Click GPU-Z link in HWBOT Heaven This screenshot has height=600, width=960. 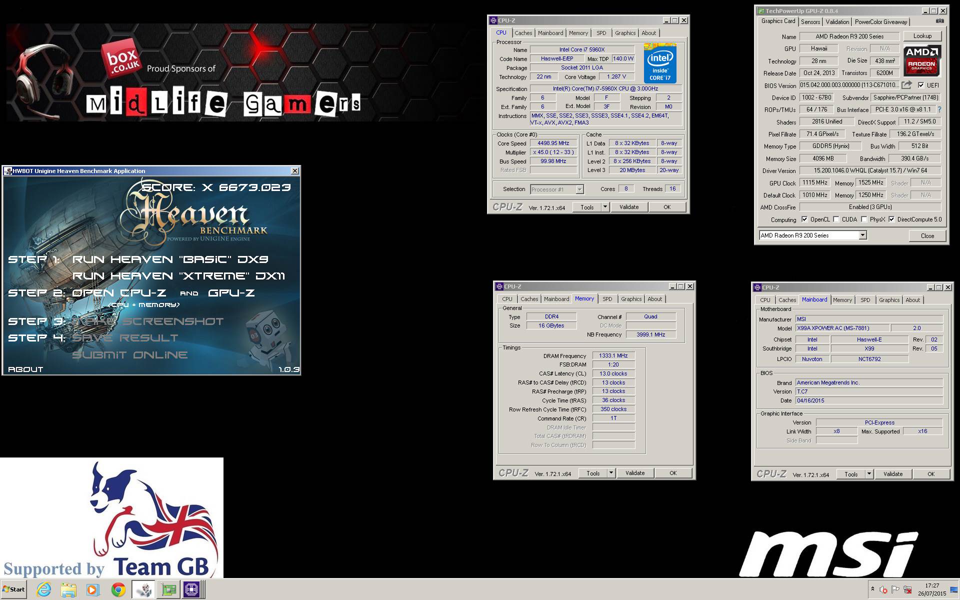231,293
